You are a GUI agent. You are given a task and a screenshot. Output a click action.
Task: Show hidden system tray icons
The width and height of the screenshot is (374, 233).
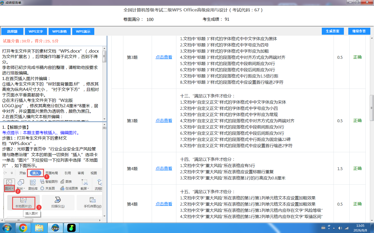tap(334, 228)
